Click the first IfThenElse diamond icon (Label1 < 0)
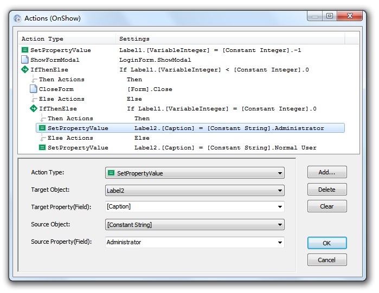Screen dimensions: 379x293 24,69
